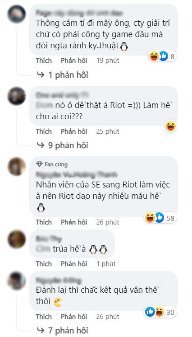
Task: Open the avatar beside the 'trúa hề à' comment
Action: tap(17, 239)
